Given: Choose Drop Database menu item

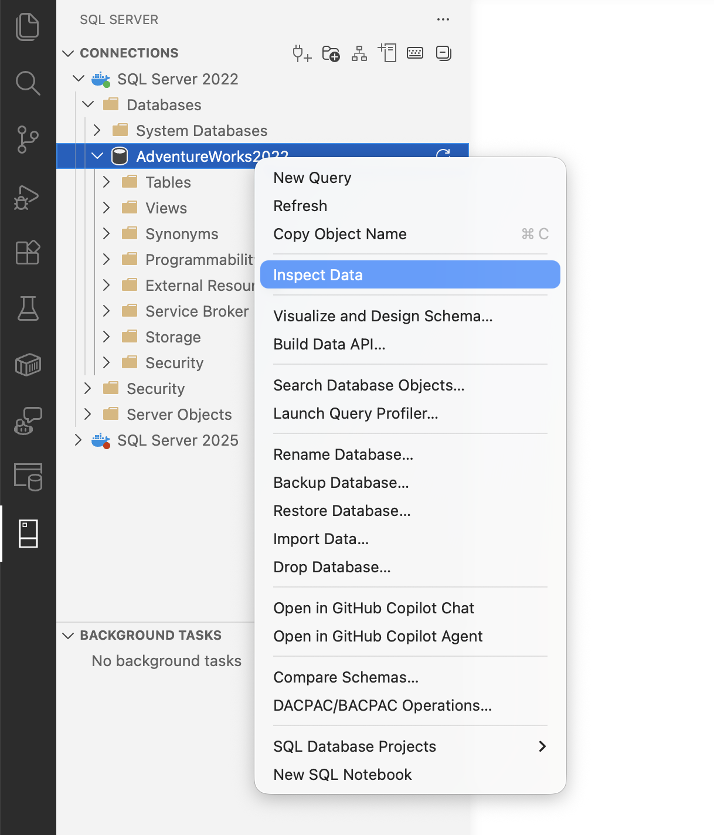Looking at the screenshot, I should 410,567.
